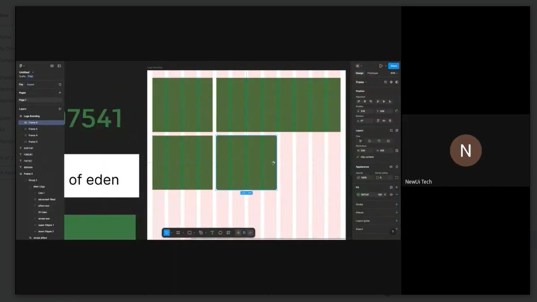This screenshot has height=302, width=537.
Task: Select the Main LOgo layer
Action: click(41, 186)
